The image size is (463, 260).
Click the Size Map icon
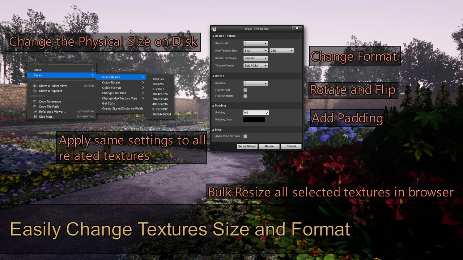(35, 117)
